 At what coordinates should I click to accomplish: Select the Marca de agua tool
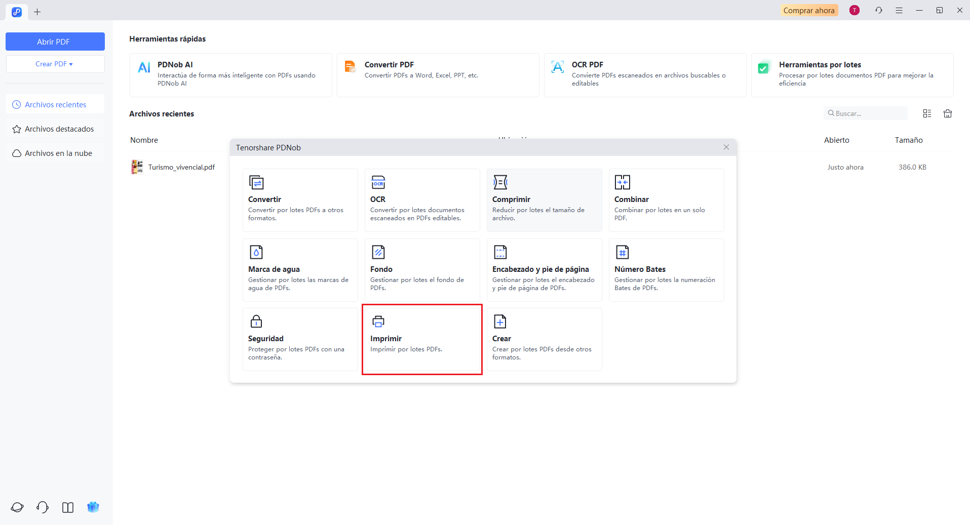click(300, 270)
